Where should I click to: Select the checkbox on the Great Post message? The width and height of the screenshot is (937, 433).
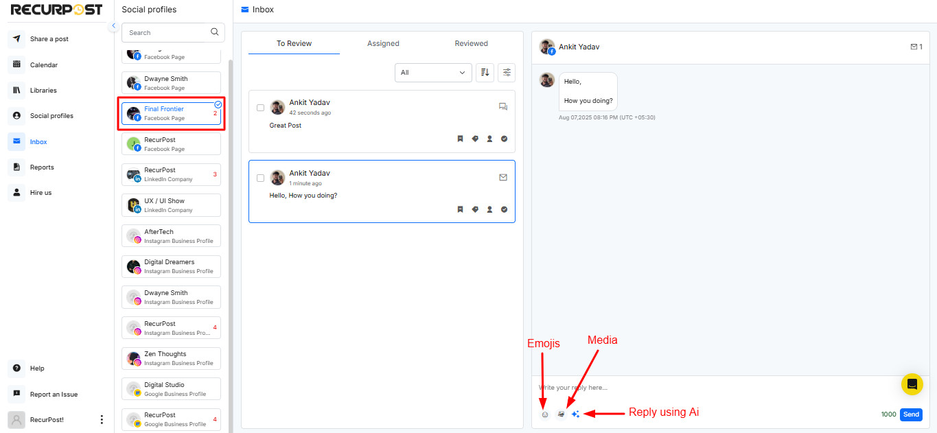click(260, 108)
